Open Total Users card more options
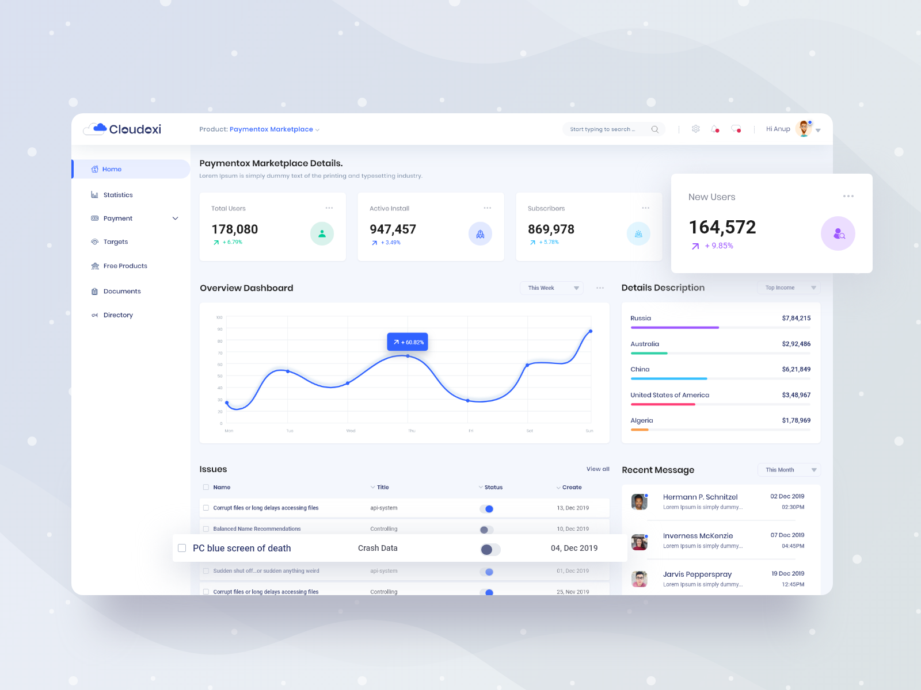921x690 pixels. [x=329, y=208]
